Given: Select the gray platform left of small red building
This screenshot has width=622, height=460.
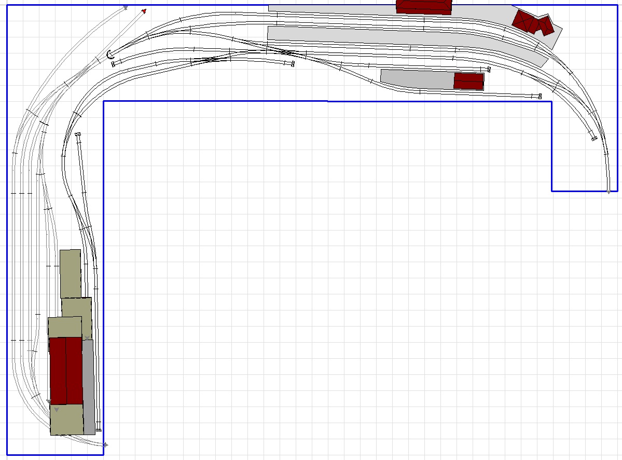Looking at the screenshot, I should click(417, 78).
